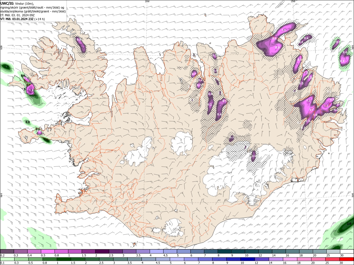Image resolution: width=354 pixels, height=265 pixels.
Task: Click rain legend swatch between 0.5 and 0.8
Action: point(35,259)
